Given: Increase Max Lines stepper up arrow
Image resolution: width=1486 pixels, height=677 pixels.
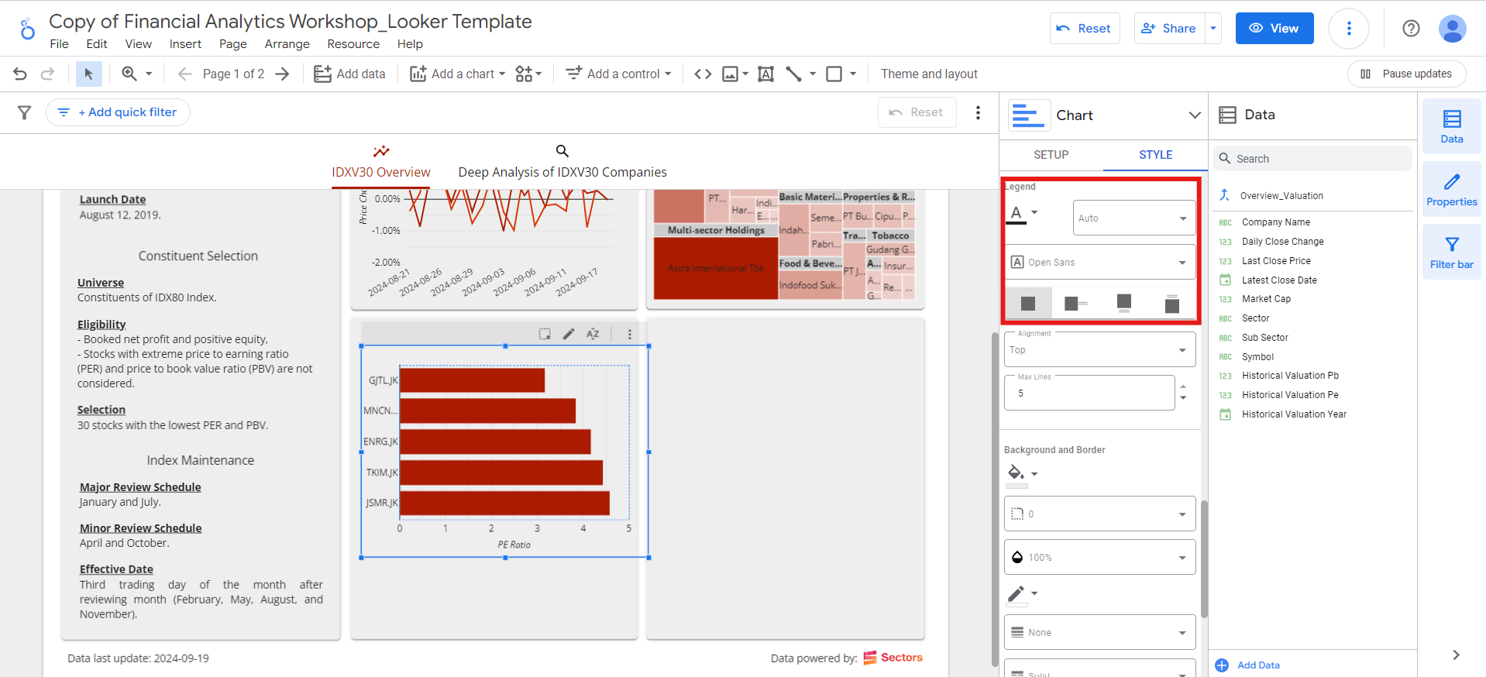Looking at the screenshot, I should pos(1183,387).
